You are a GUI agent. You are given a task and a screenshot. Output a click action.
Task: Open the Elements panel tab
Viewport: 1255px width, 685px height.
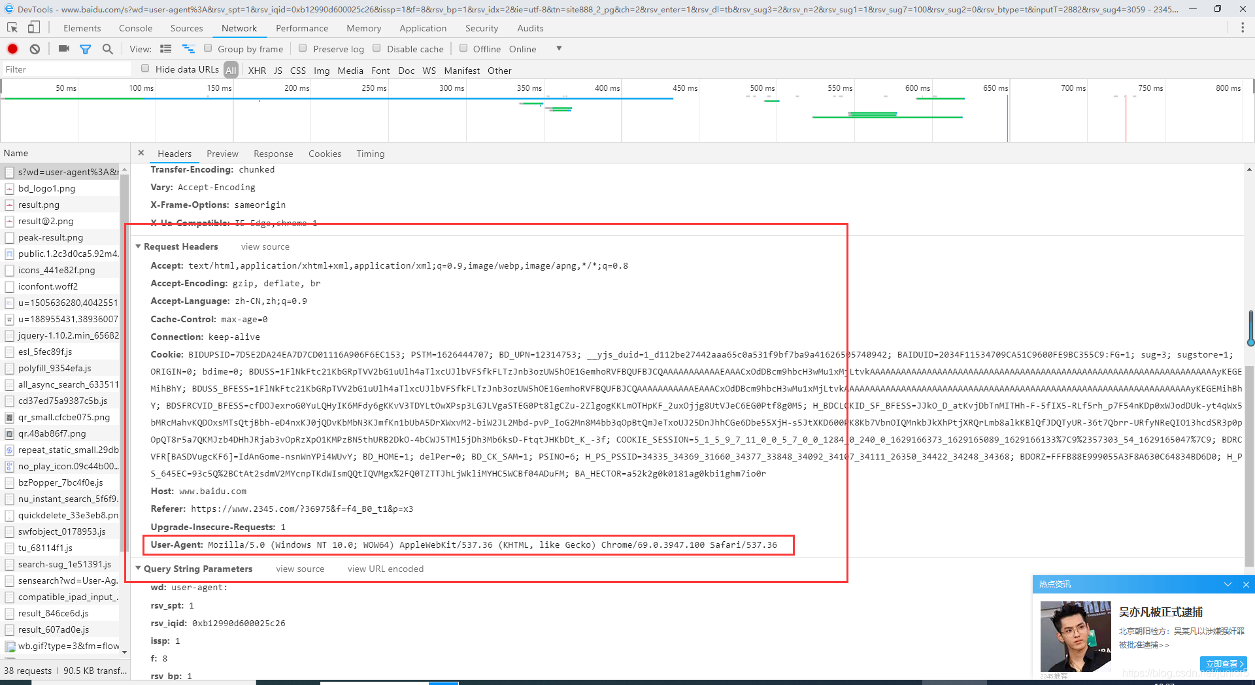(x=82, y=28)
